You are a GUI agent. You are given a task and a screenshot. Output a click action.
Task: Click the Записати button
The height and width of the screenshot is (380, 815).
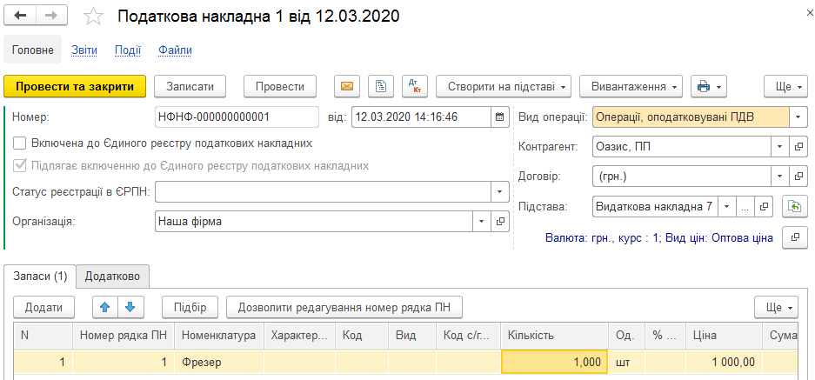click(190, 87)
